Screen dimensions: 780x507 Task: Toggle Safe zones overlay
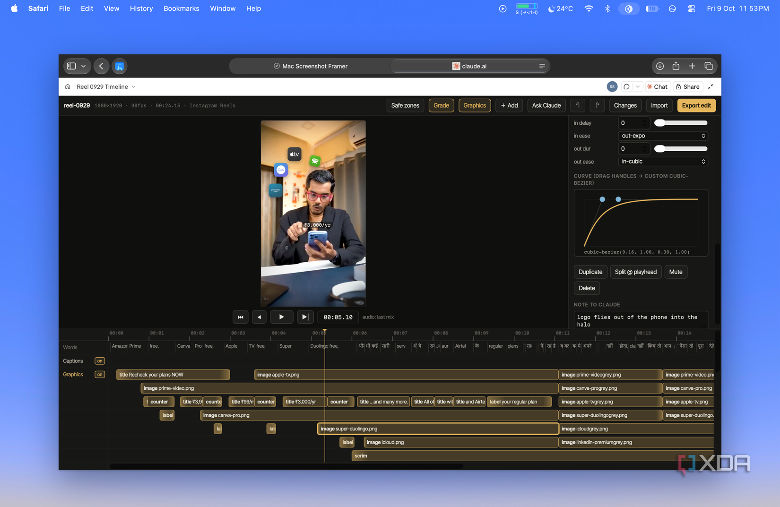coord(405,105)
